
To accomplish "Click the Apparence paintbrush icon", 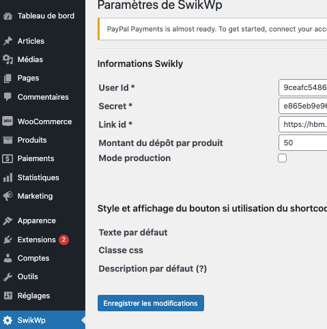I will [8, 220].
